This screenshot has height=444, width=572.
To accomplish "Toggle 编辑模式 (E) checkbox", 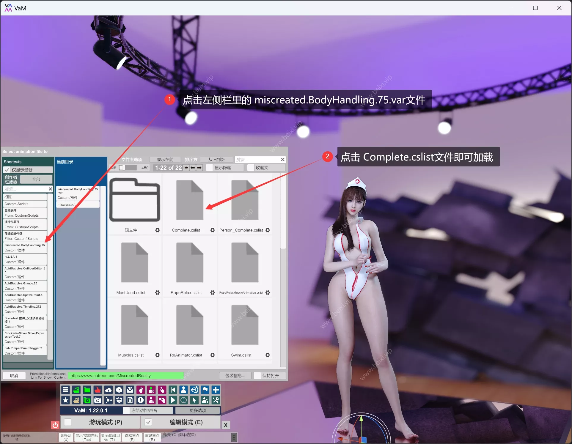I will pyautogui.click(x=148, y=422).
